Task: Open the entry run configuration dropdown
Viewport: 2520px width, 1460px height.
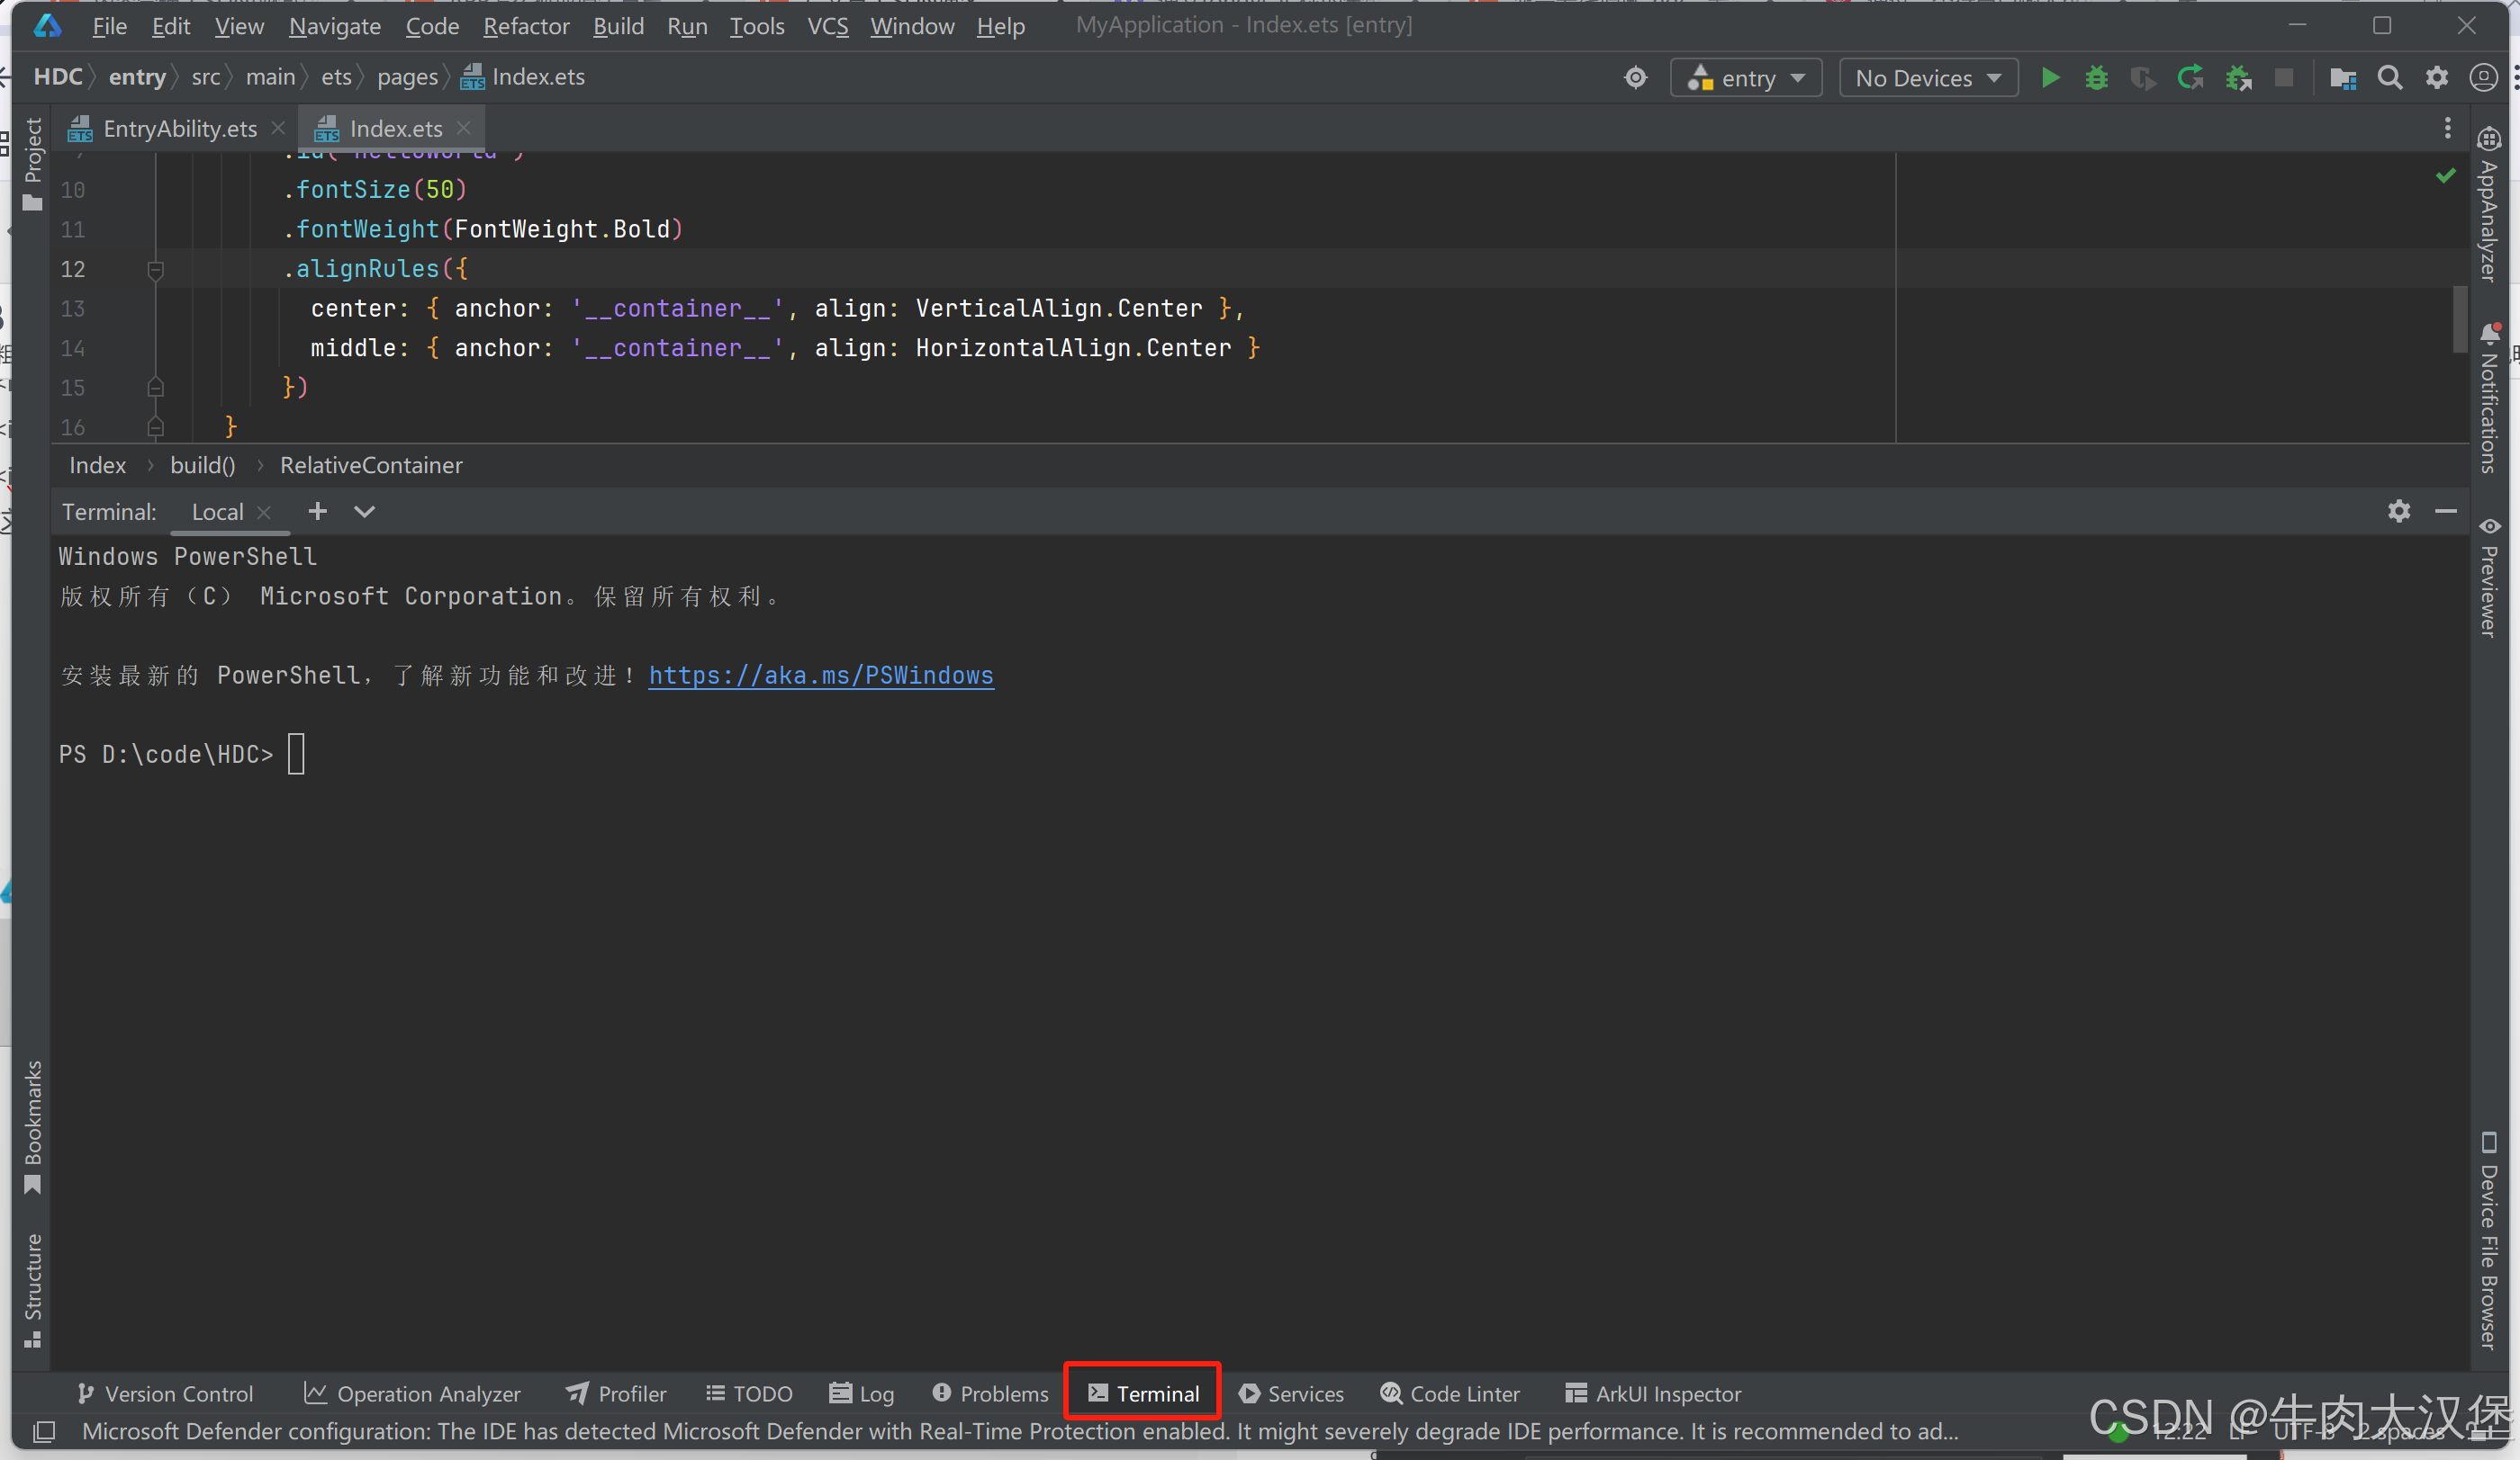Action: pyautogui.click(x=1746, y=78)
